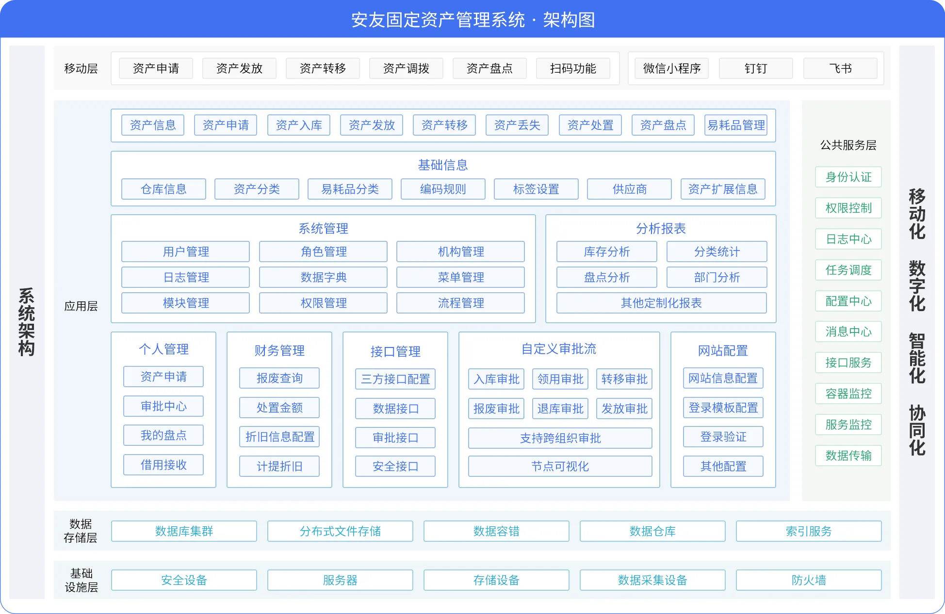Screen dimensions: 945x614
Task: Click 资产信息 in the 应用层
Action: tap(153, 125)
